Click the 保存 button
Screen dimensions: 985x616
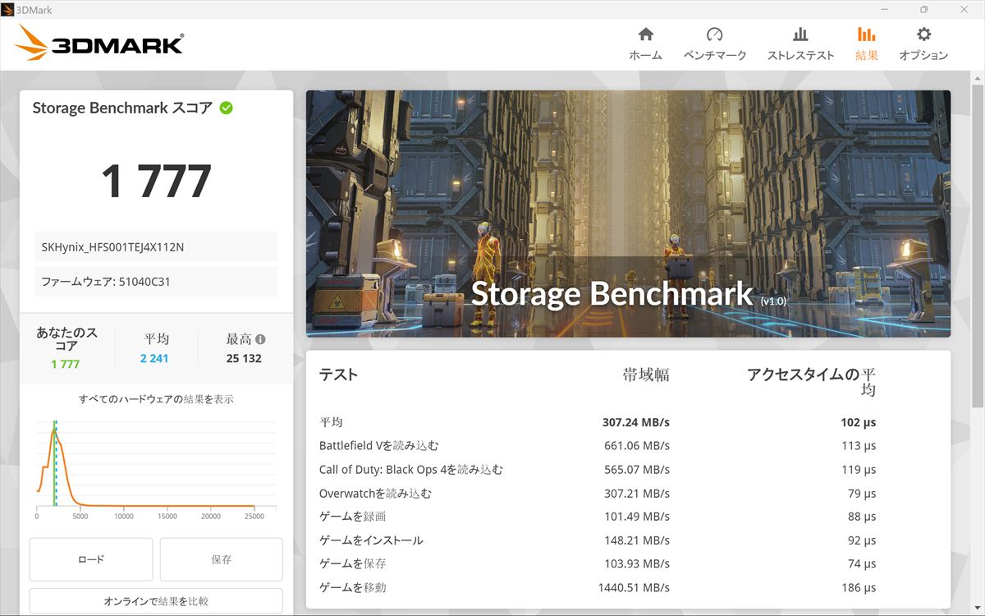tap(222, 559)
